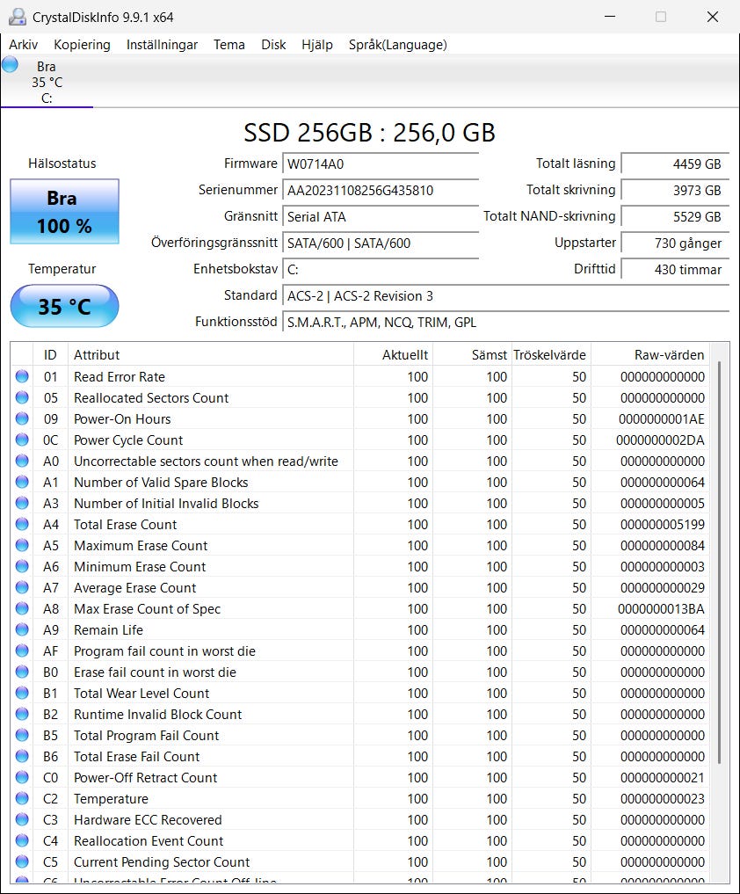Click the Tröskelvärde column header
Viewport: 740px width, 894px height.
coord(551,354)
